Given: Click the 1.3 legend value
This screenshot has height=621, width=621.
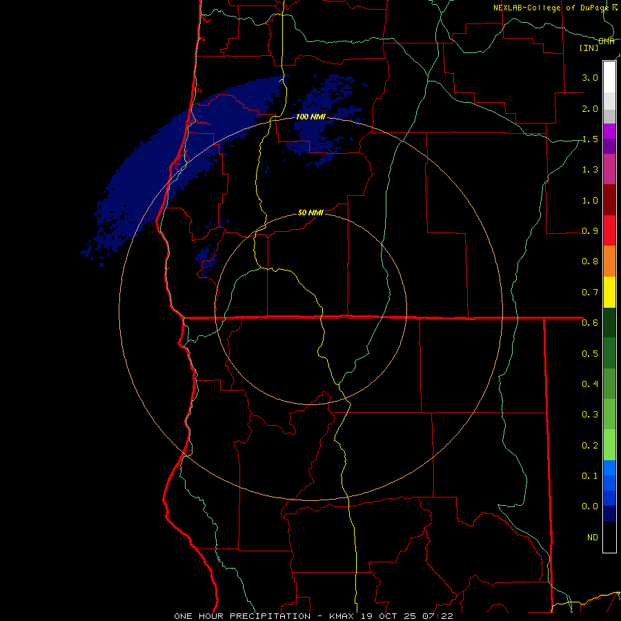Looking at the screenshot, I should click(x=590, y=170).
